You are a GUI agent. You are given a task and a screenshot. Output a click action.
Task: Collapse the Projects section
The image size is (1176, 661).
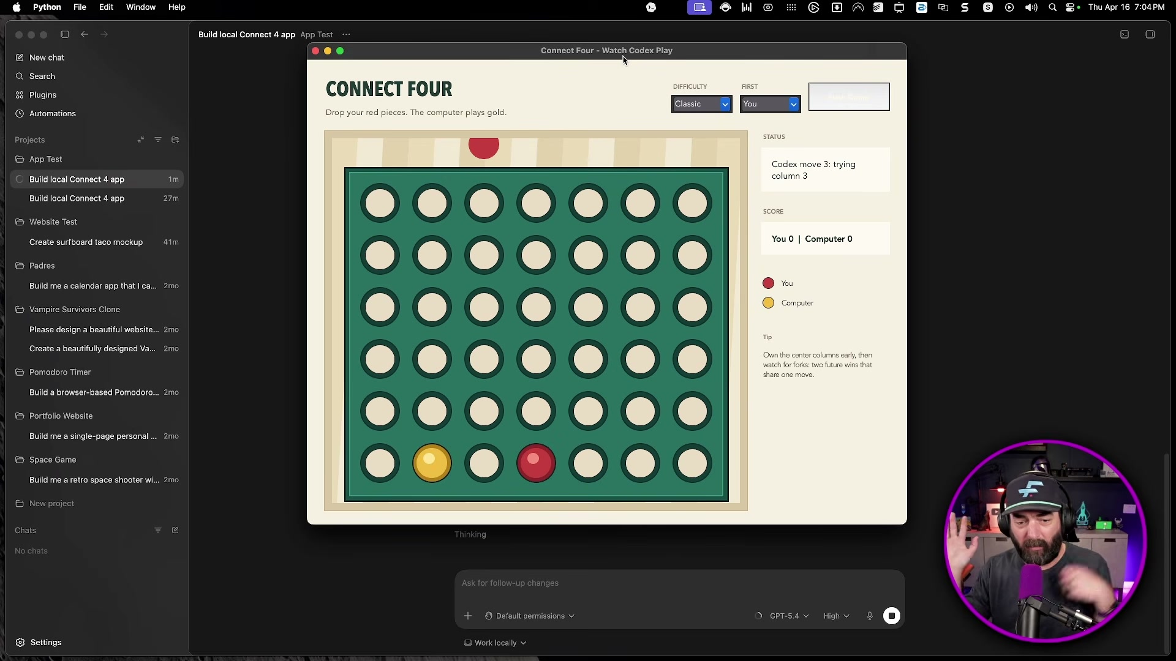pos(140,140)
